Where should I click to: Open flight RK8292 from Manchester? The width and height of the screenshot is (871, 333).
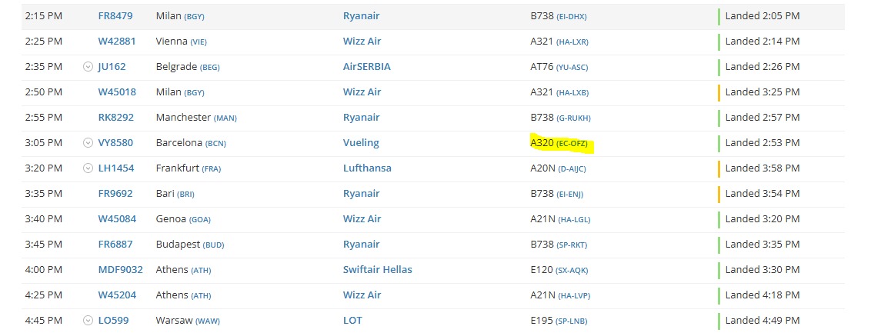116,118
